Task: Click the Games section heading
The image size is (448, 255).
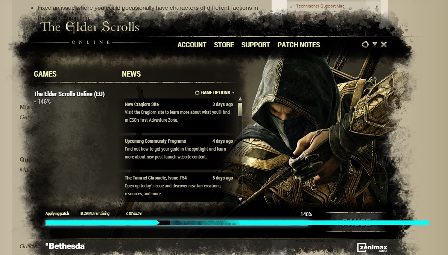Action: [x=45, y=74]
